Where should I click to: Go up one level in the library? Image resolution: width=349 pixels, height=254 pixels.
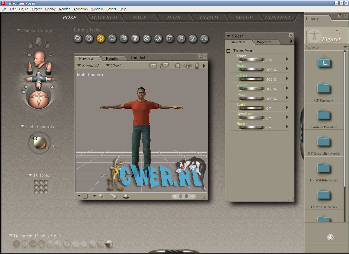324,63
